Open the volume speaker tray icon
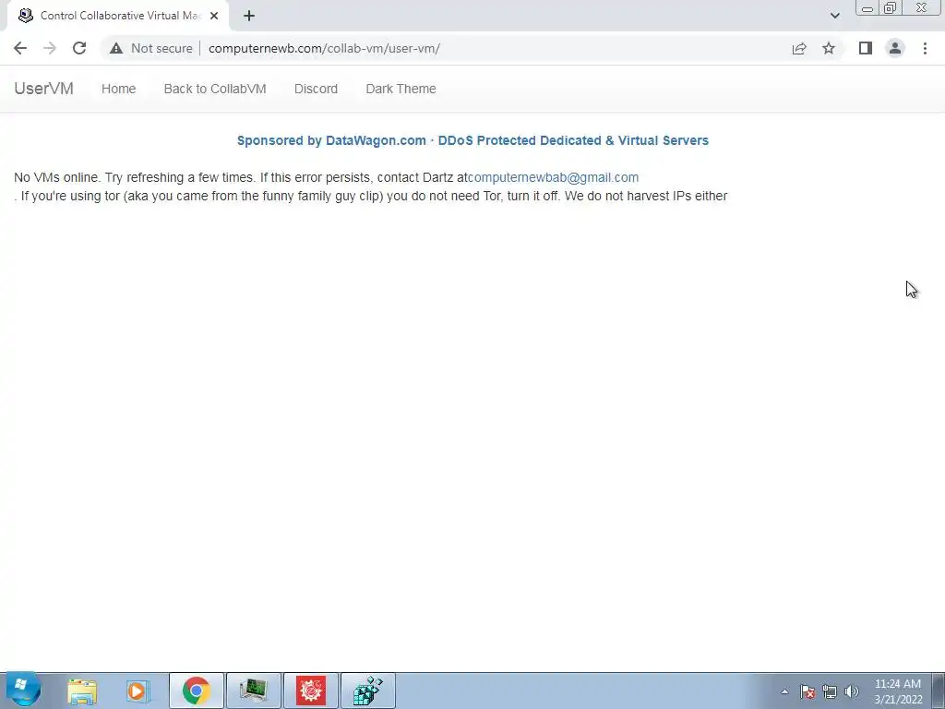The width and height of the screenshot is (945, 709). tap(852, 691)
